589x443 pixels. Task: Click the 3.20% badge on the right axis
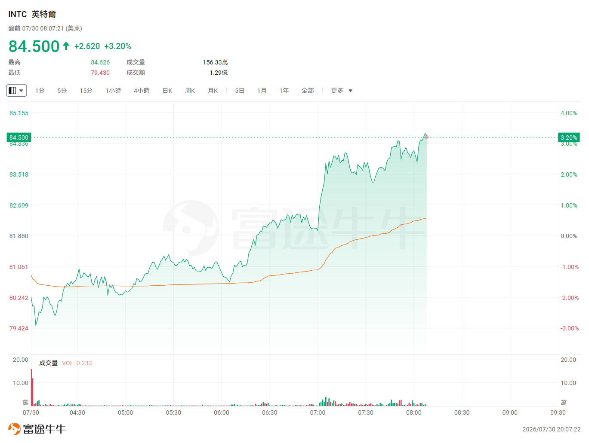coord(569,137)
